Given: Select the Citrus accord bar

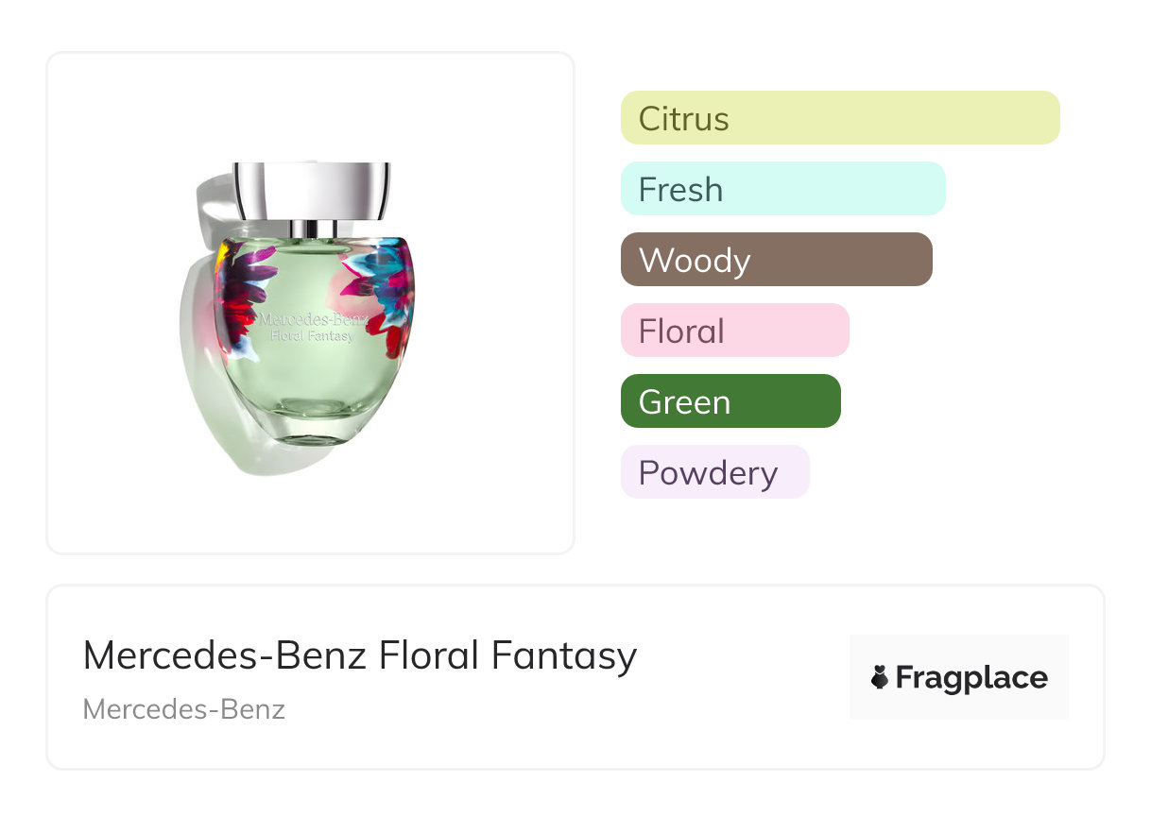Looking at the screenshot, I should click(839, 118).
